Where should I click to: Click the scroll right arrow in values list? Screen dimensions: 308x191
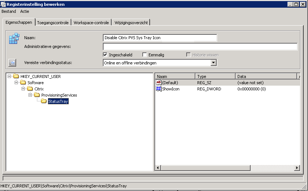(297, 168)
